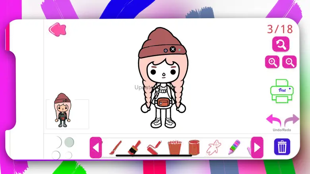
Task: Clear the drawing with the trash can
Action: coord(282,147)
